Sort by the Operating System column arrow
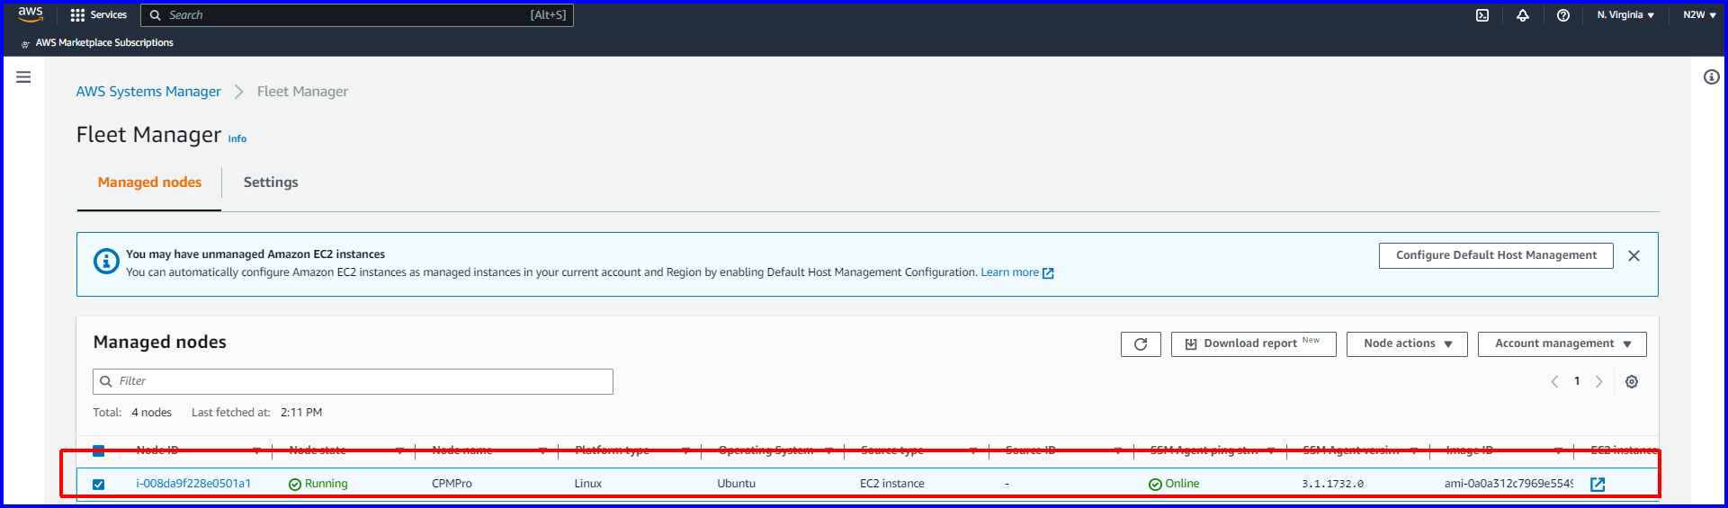 click(x=828, y=450)
